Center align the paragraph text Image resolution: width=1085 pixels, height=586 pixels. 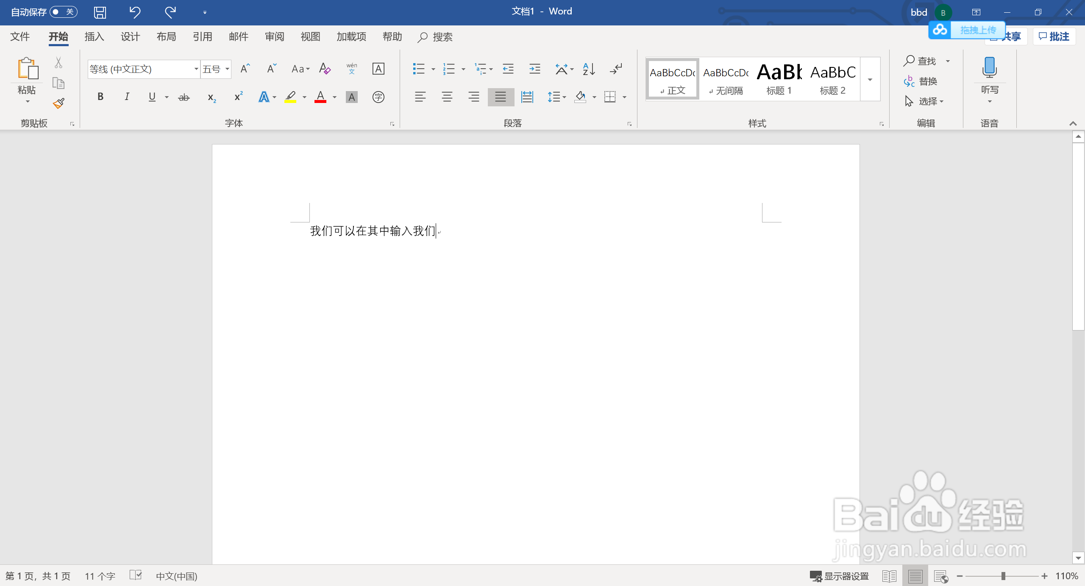point(447,97)
